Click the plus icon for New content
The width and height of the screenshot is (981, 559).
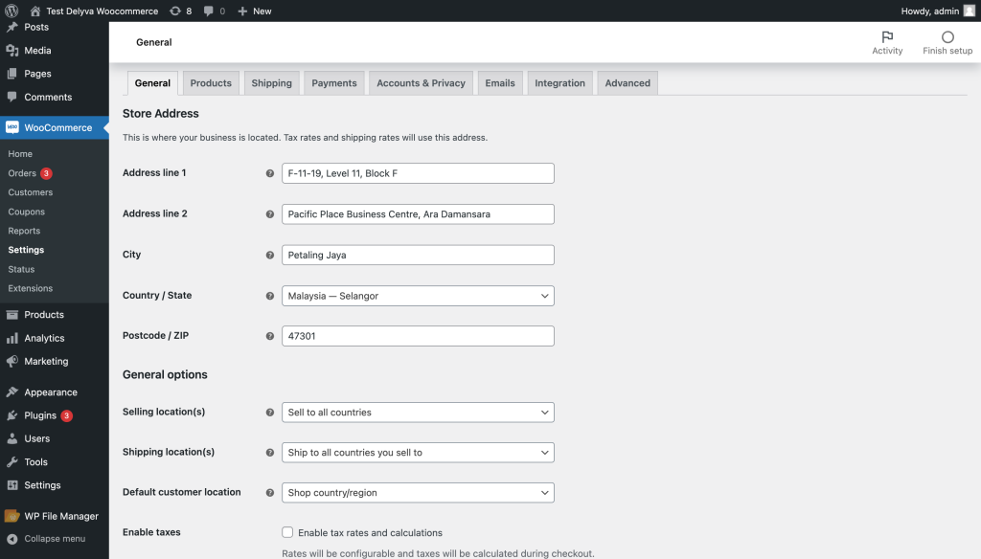pos(242,11)
